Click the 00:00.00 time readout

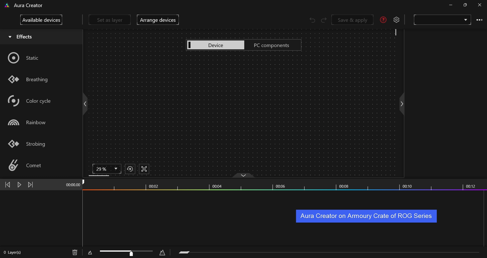[x=73, y=185]
